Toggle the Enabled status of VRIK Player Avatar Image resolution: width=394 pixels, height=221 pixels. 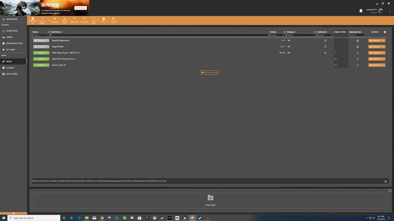pos(40,53)
